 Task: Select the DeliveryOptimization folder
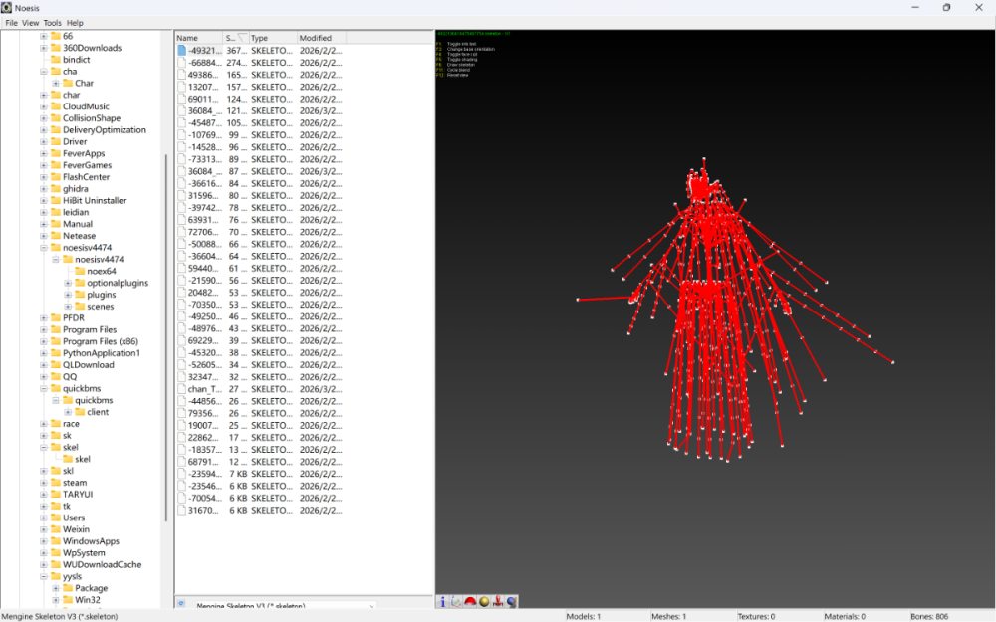(x=105, y=130)
